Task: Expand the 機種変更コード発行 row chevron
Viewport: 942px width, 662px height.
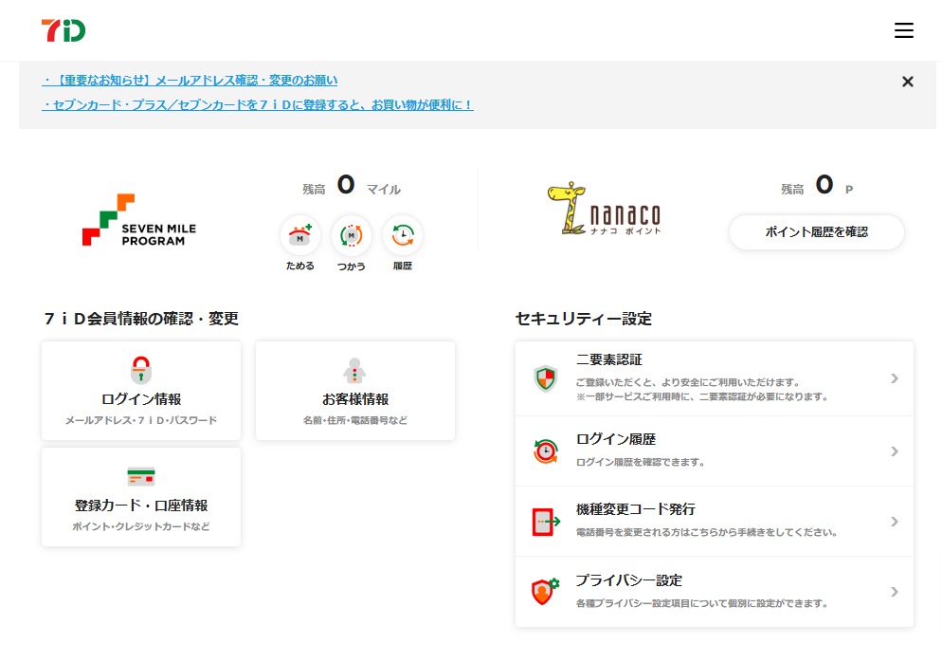Action: pos(894,522)
